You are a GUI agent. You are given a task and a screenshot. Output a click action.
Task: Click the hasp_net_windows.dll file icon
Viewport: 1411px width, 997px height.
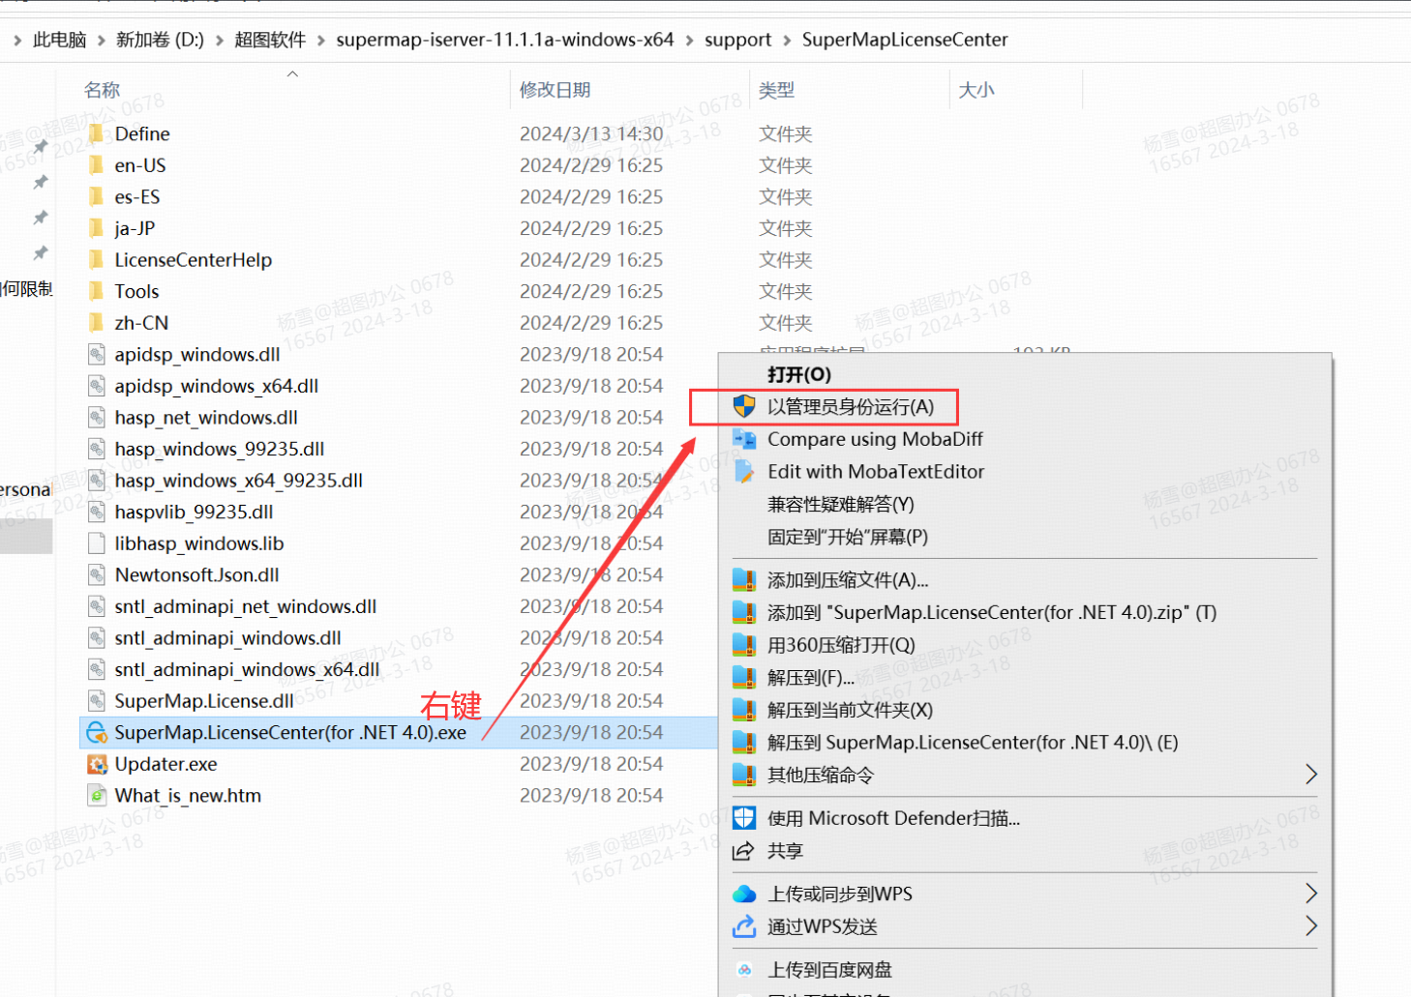click(96, 418)
